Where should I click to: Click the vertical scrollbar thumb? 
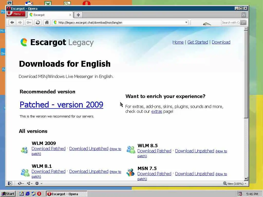coord(246,75)
